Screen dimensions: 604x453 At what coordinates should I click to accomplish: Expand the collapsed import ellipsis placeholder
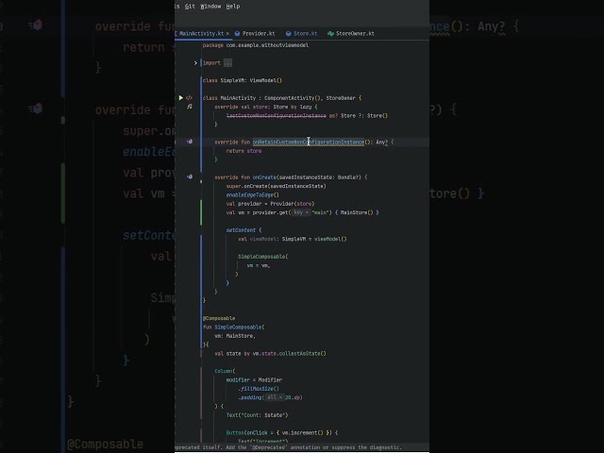227,63
